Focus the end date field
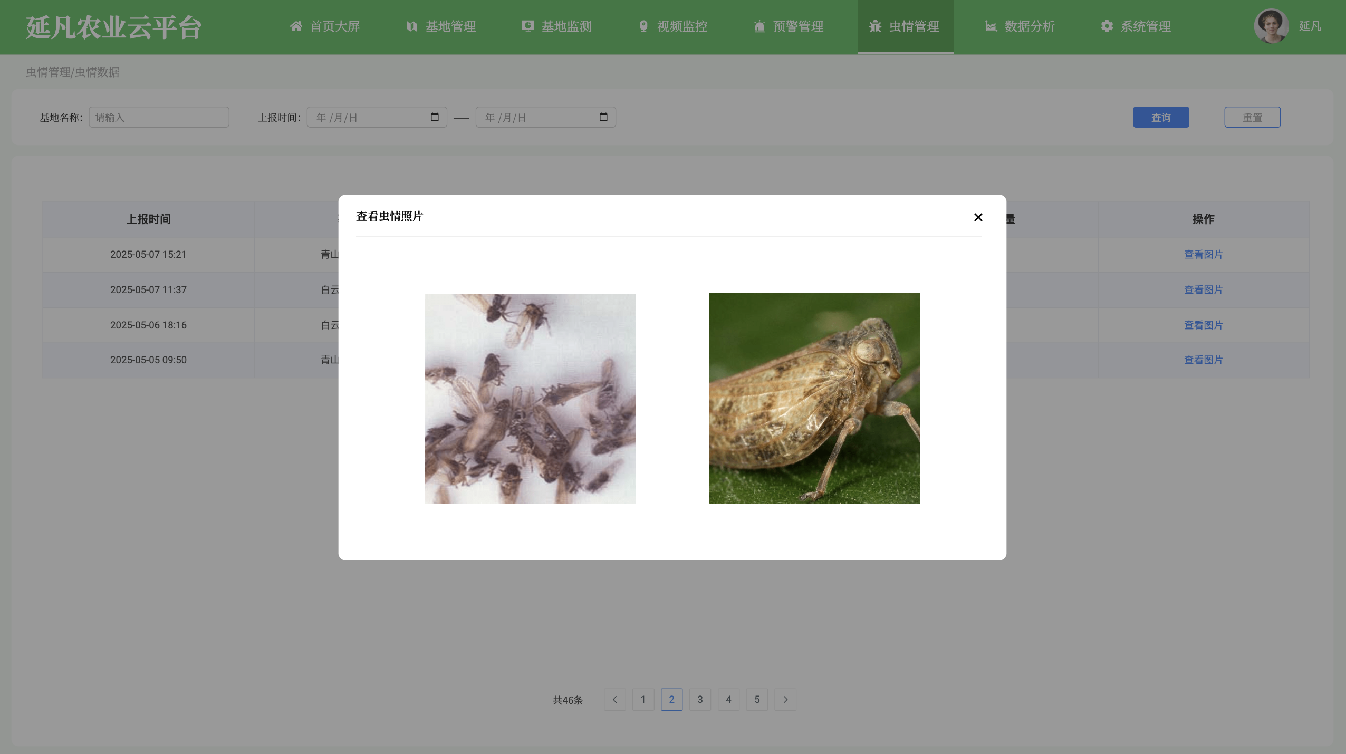The height and width of the screenshot is (754, 1346). coord(545,117)
